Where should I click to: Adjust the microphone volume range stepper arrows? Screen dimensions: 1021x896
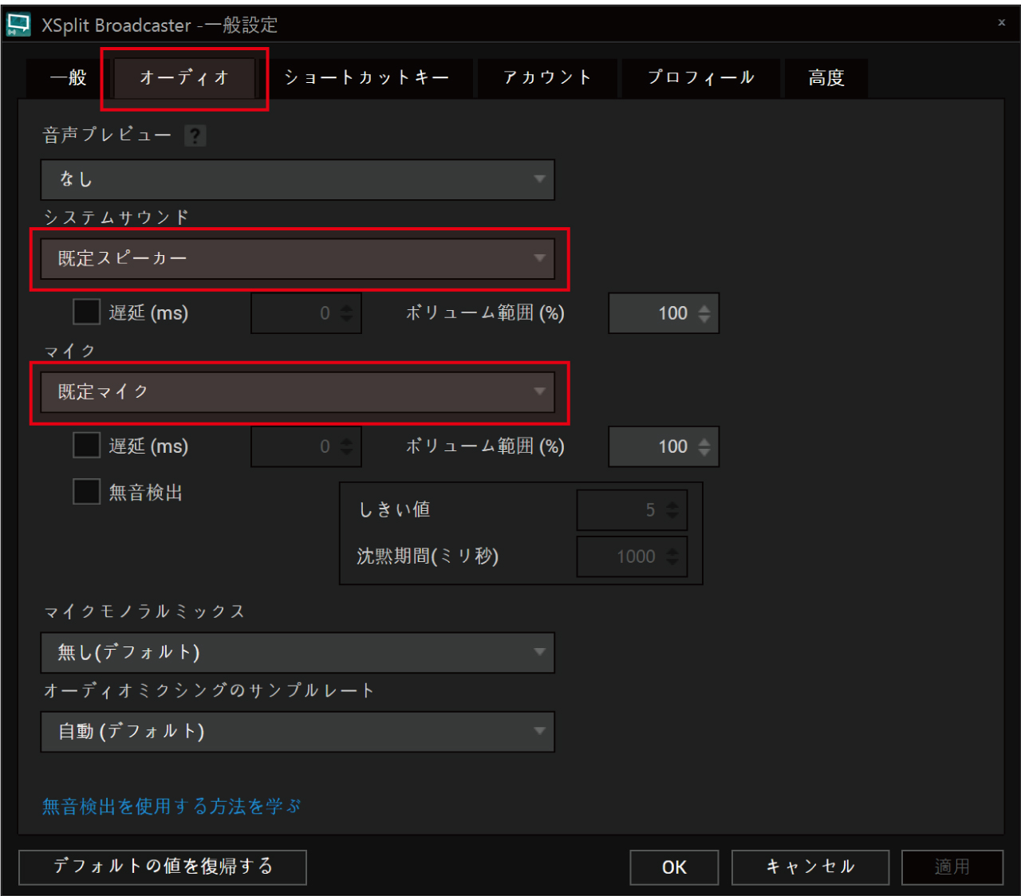[704, 447]
